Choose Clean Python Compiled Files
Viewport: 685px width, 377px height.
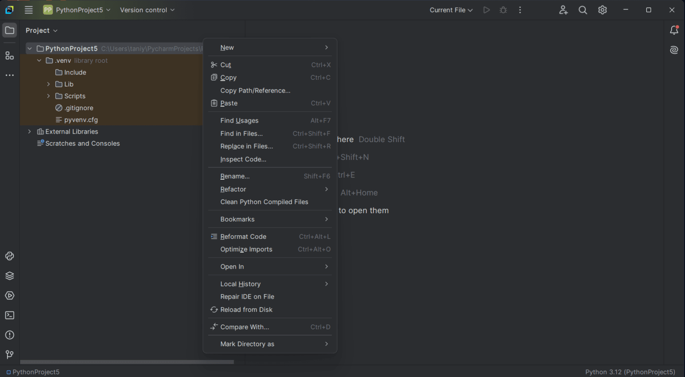click(264, 202)
